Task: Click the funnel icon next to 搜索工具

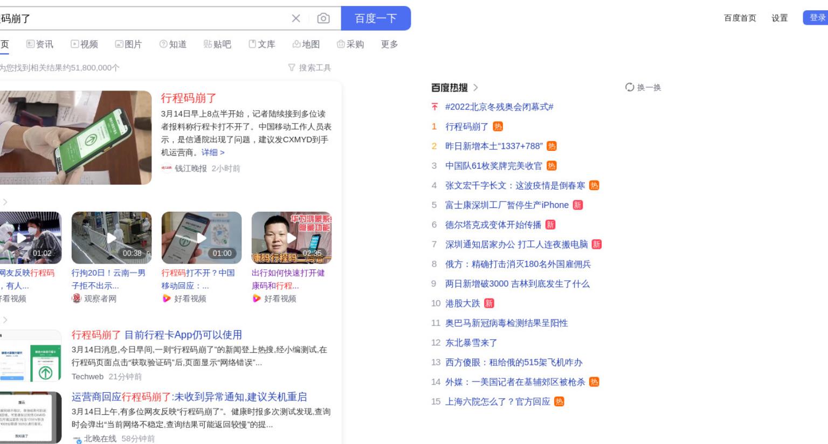Action: tap(292, 67)
